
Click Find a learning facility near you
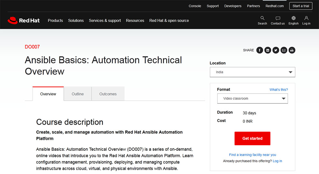tap(253, 155)
